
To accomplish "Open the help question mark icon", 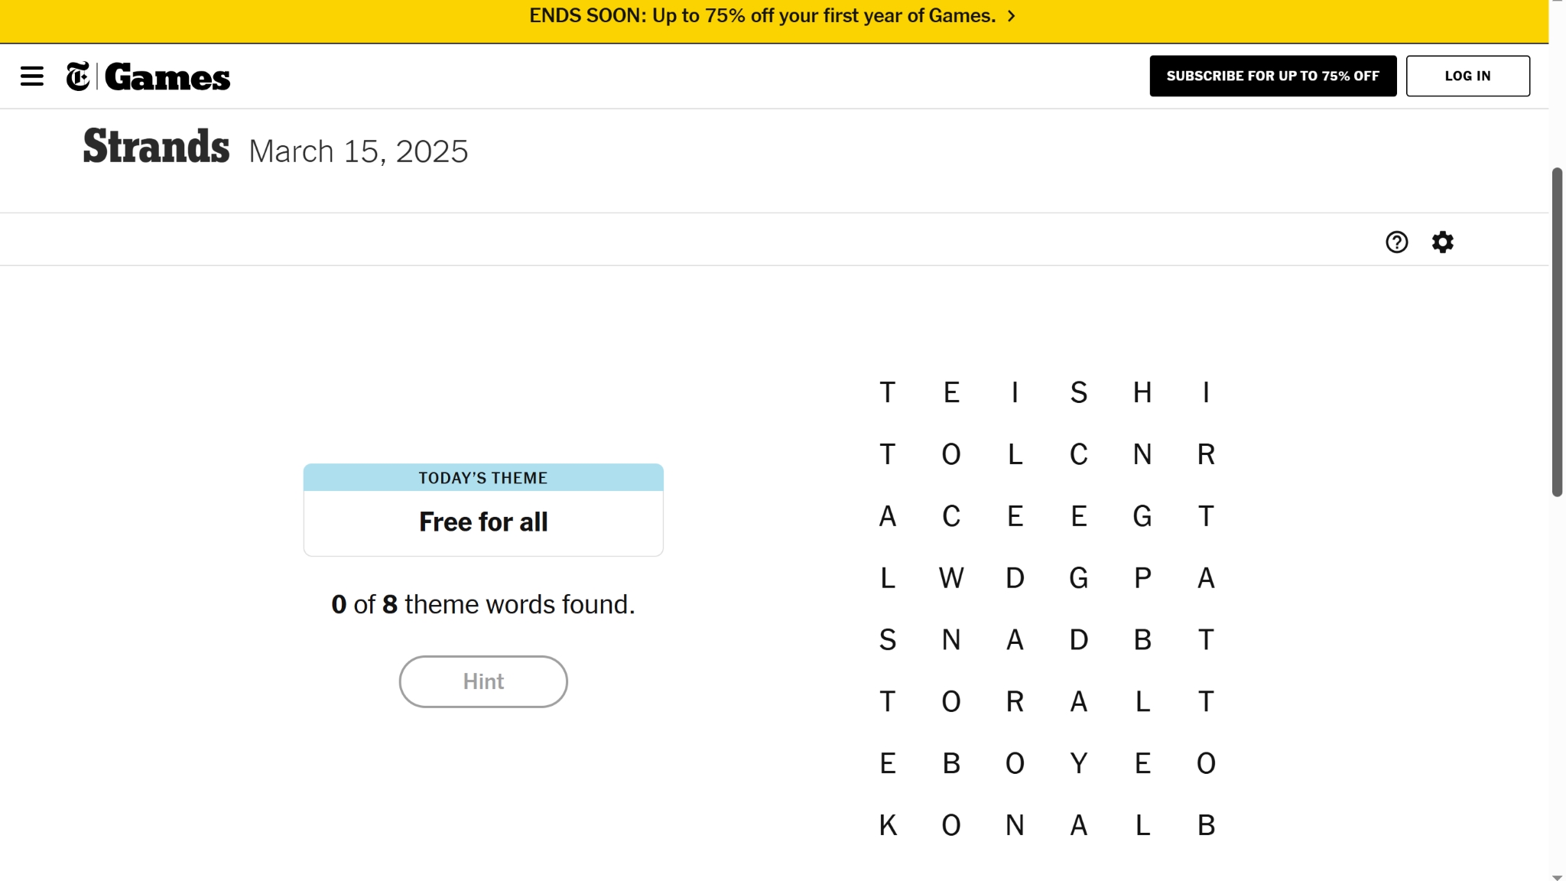I will tap(1396, 242).
